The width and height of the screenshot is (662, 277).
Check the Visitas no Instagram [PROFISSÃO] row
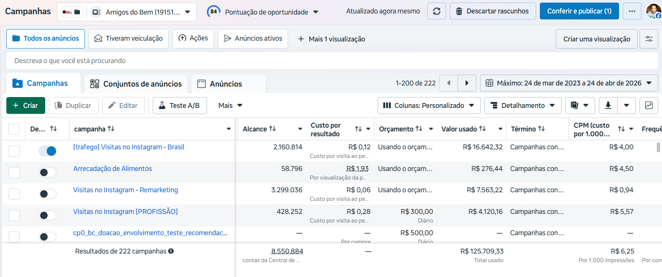point(14,215)
